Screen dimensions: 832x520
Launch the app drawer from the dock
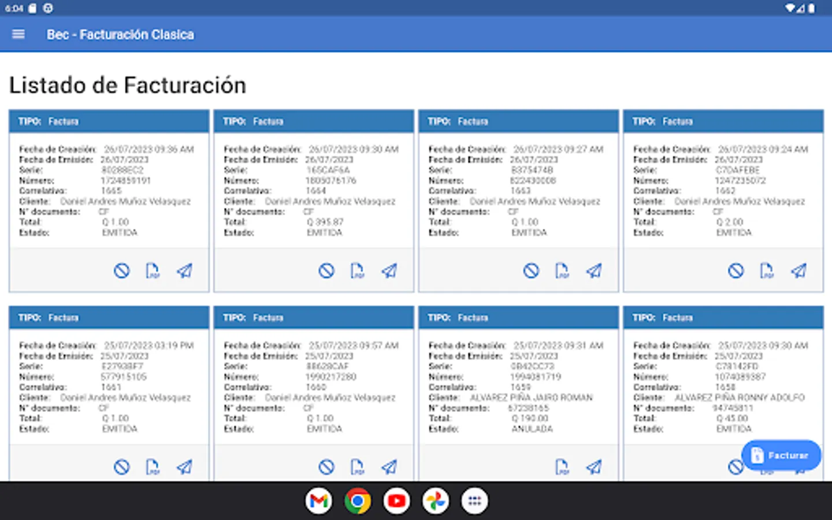pyautogui.click(x=474, y=501)
